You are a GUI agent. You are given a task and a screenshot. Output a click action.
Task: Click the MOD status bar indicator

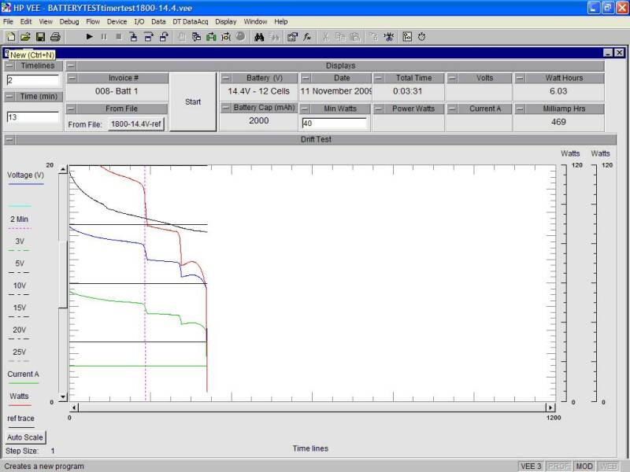pos(584,466)
